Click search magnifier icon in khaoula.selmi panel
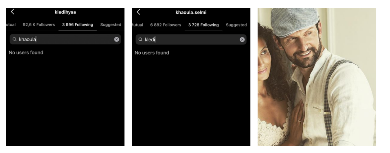The width and height of the screenshot is (390, 153). 141,40
